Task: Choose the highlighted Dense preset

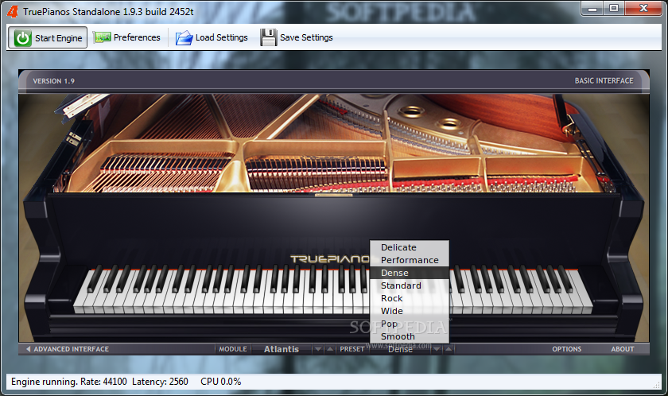Action: 409,273
